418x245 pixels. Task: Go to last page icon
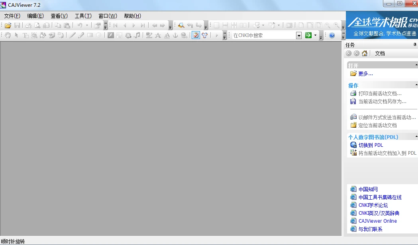click(143, 25)
